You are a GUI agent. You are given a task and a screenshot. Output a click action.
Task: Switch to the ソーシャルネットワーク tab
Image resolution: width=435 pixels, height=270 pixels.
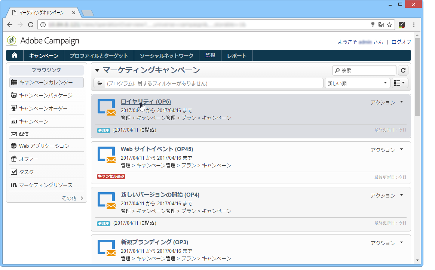pos(166,55)
